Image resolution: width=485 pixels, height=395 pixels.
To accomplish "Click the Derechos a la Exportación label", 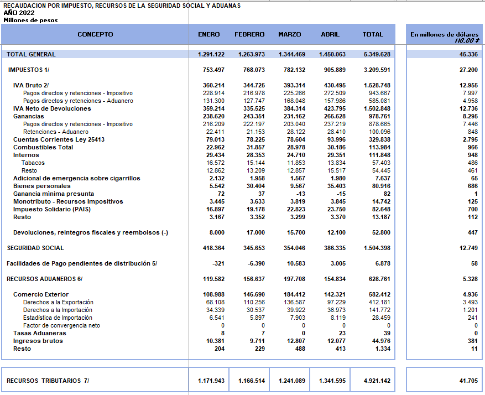I will (58, 302).
